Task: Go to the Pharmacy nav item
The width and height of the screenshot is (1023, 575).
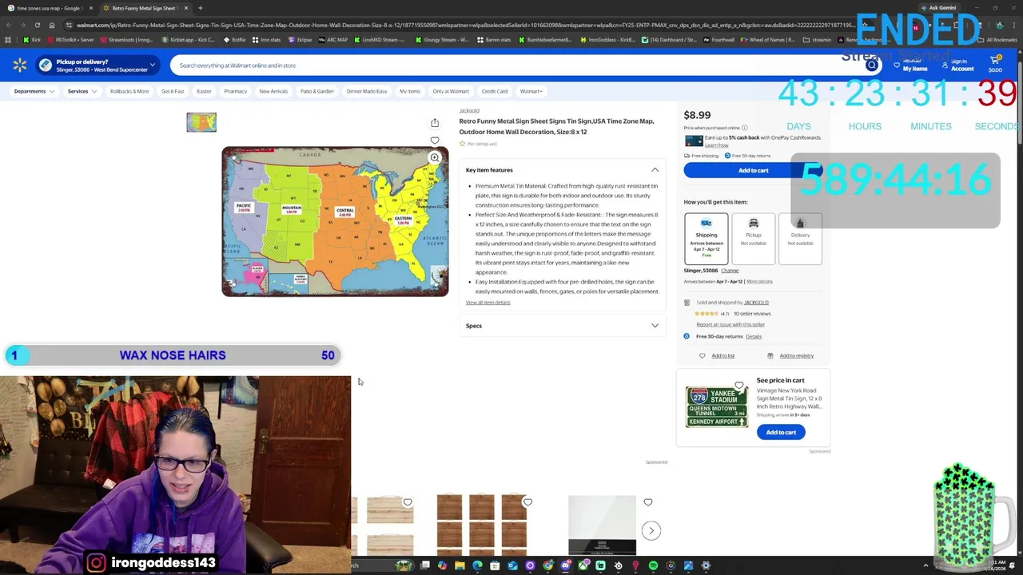Action: (235, 91)
